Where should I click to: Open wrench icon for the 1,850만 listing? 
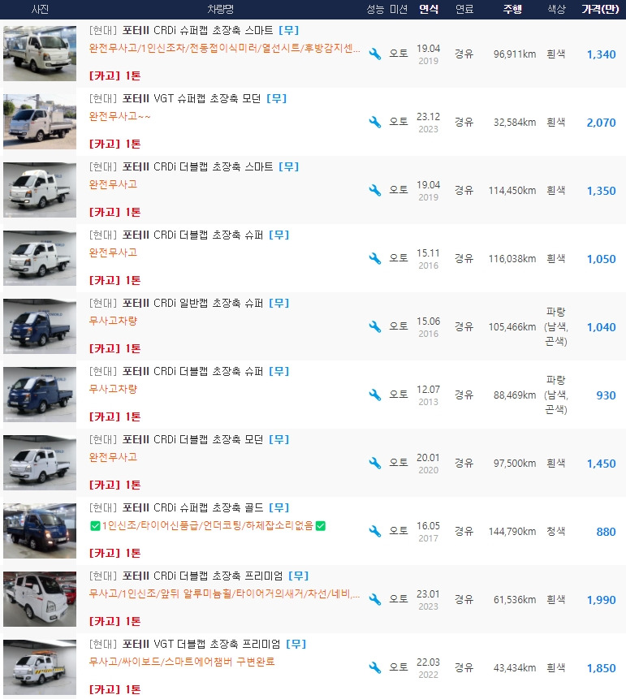coord(374,668)
